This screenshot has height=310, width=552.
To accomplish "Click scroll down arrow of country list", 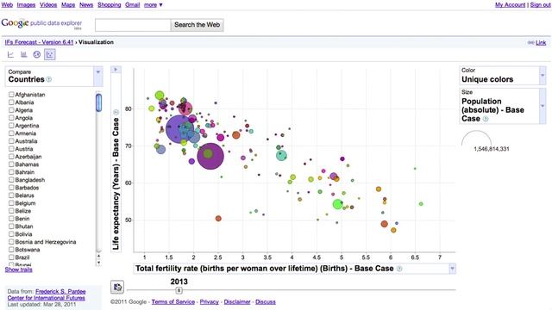I will pyautogui.click(x=98, y=262).
